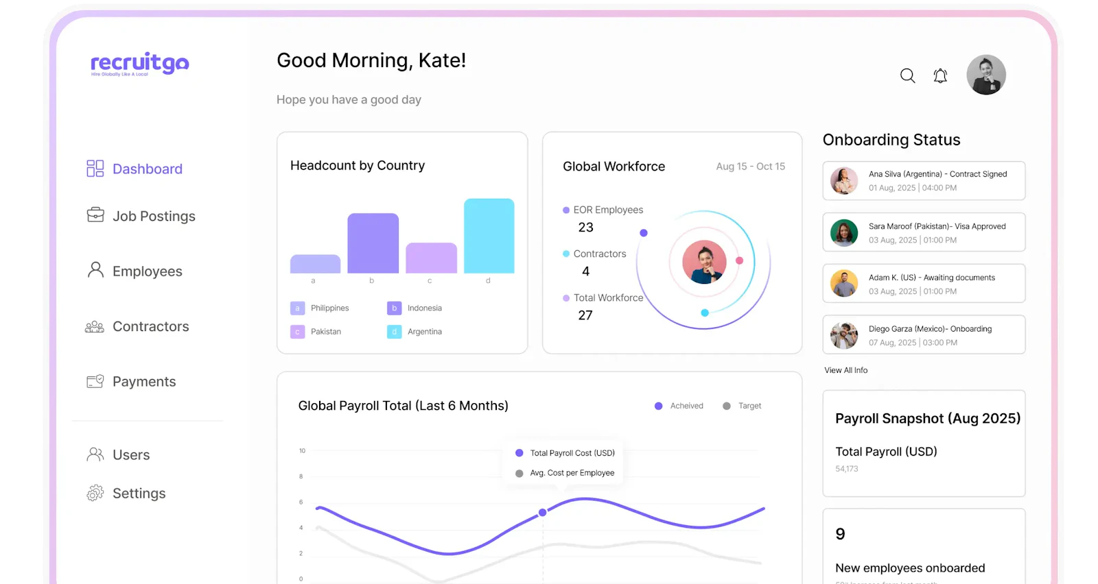
Task: Click the Settings gear icon
Action: tap(95, 493)
